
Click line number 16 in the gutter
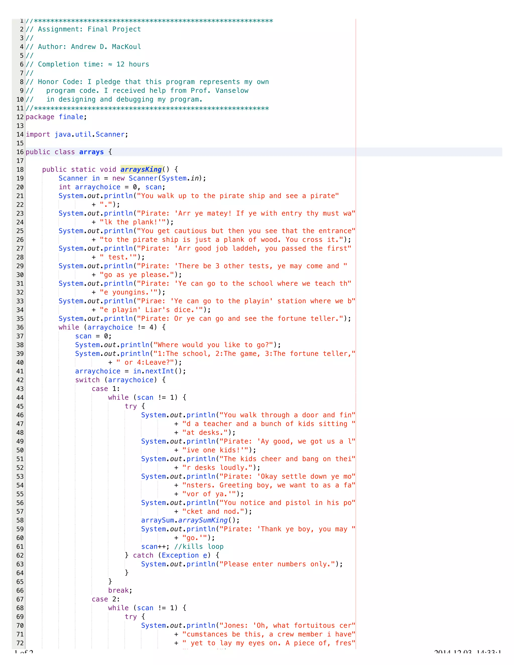pos(20,152)
